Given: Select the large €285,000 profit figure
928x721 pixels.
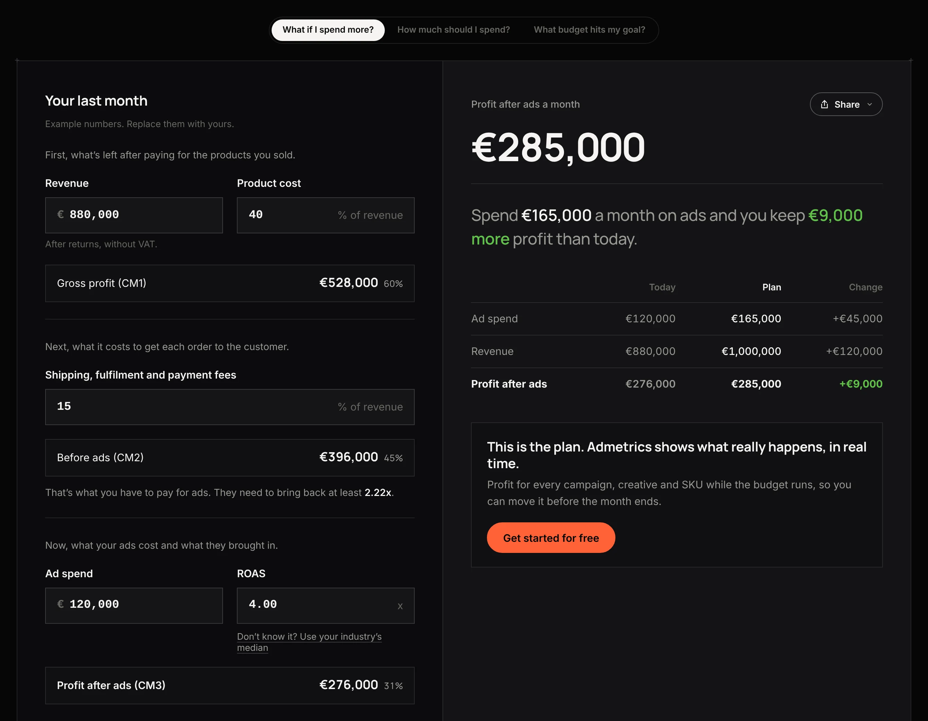Looking at the screenshot, I should point(558,148).
